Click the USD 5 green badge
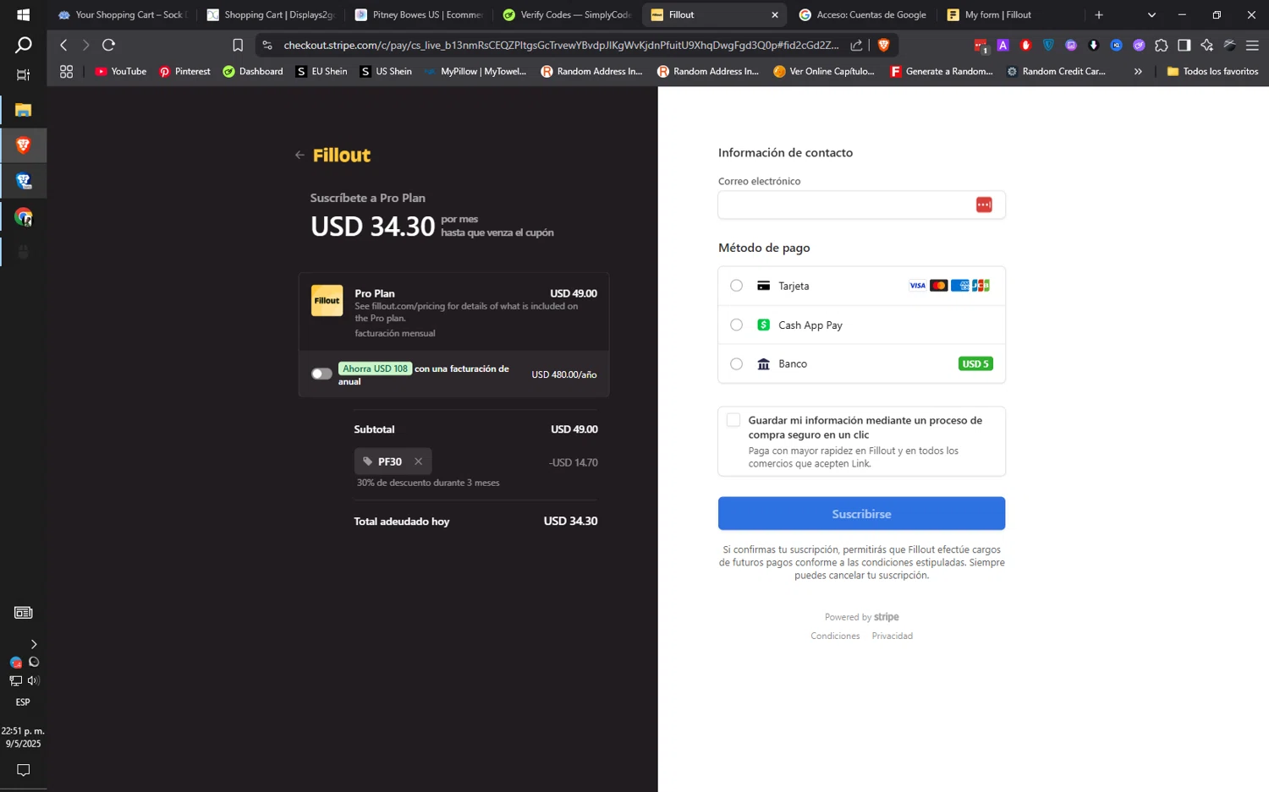Screen dimensions: 1269x792 click(975, 363)
